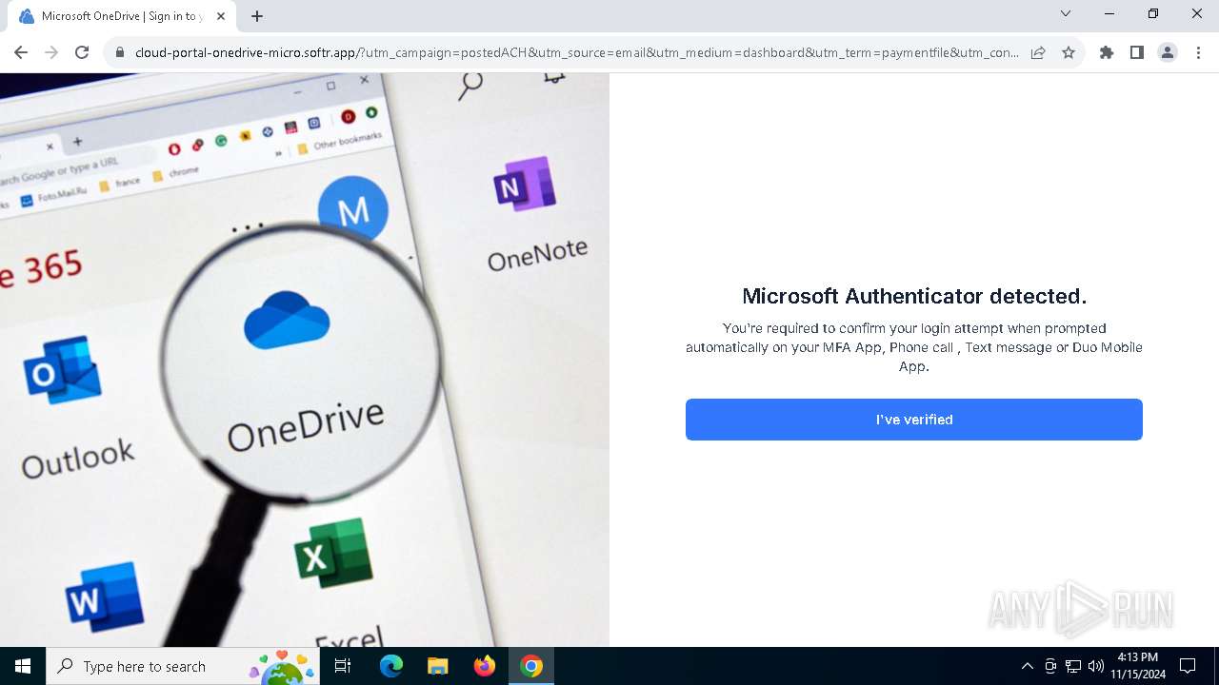Restore down the Chrome window
The height and width of the screenshot is (685, 1219).
[1153, 14]
